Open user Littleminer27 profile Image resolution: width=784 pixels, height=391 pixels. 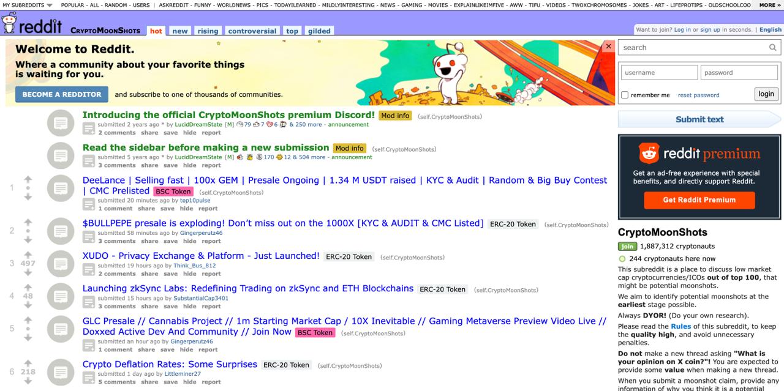click(183, 374)
